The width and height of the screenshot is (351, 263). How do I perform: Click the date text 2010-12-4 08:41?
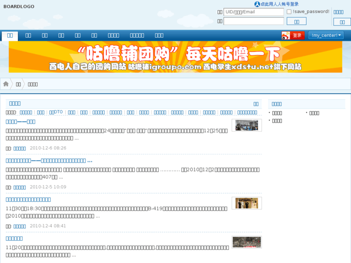click(x=48, y=226)
